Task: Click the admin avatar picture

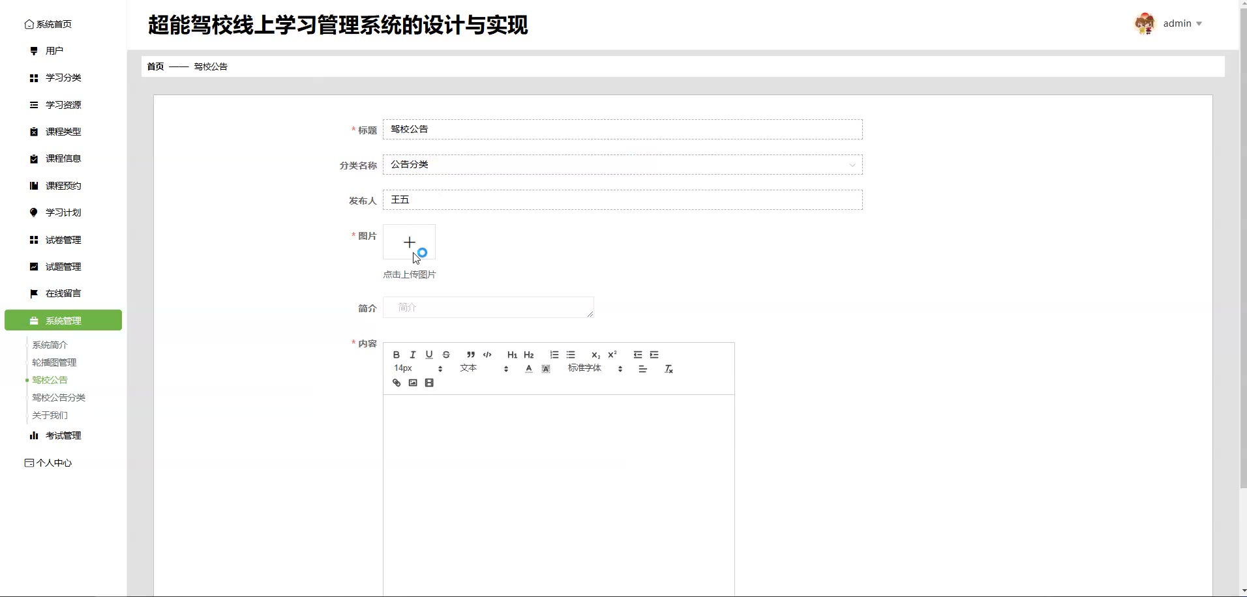Action: click(x=1145, y=23)
